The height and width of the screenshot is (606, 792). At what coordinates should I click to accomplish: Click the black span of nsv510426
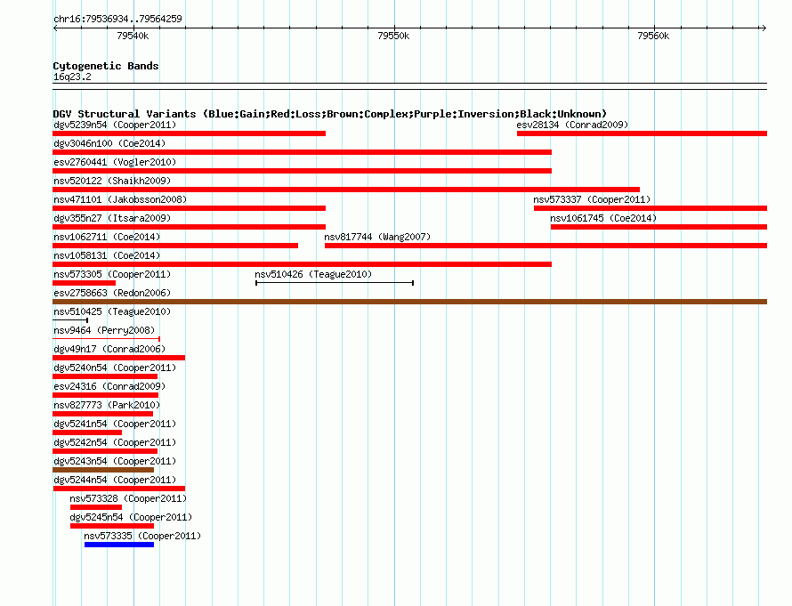pos(335,283)
